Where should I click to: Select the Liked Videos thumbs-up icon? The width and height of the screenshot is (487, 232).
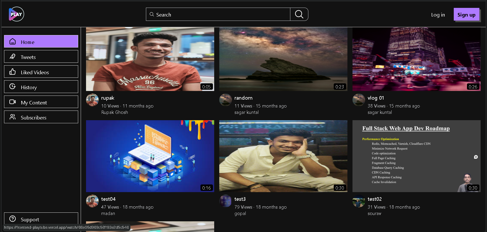(x=12, y=72)
